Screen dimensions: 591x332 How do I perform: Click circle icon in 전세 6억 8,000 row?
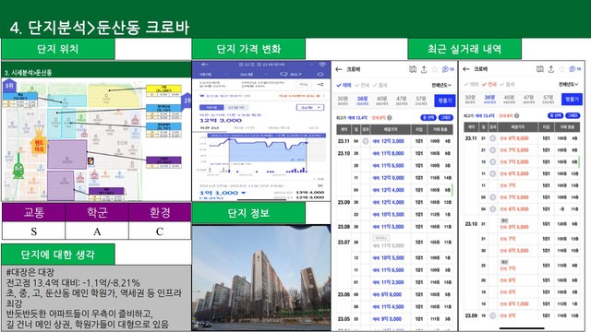tap(492, 138)
